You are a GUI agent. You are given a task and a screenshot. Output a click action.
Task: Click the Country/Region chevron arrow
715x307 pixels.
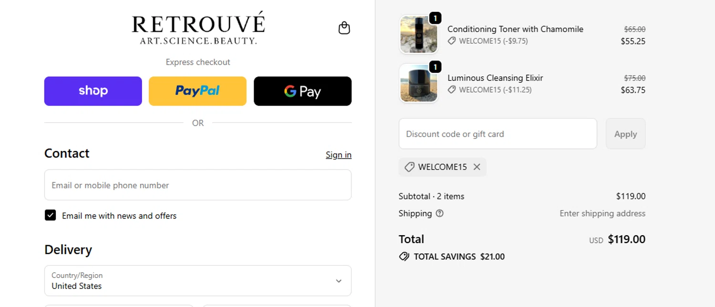click(338, 281)
